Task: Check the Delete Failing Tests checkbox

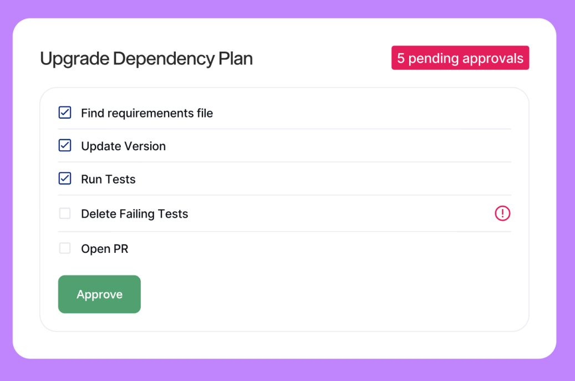Action: pos(65,214)
